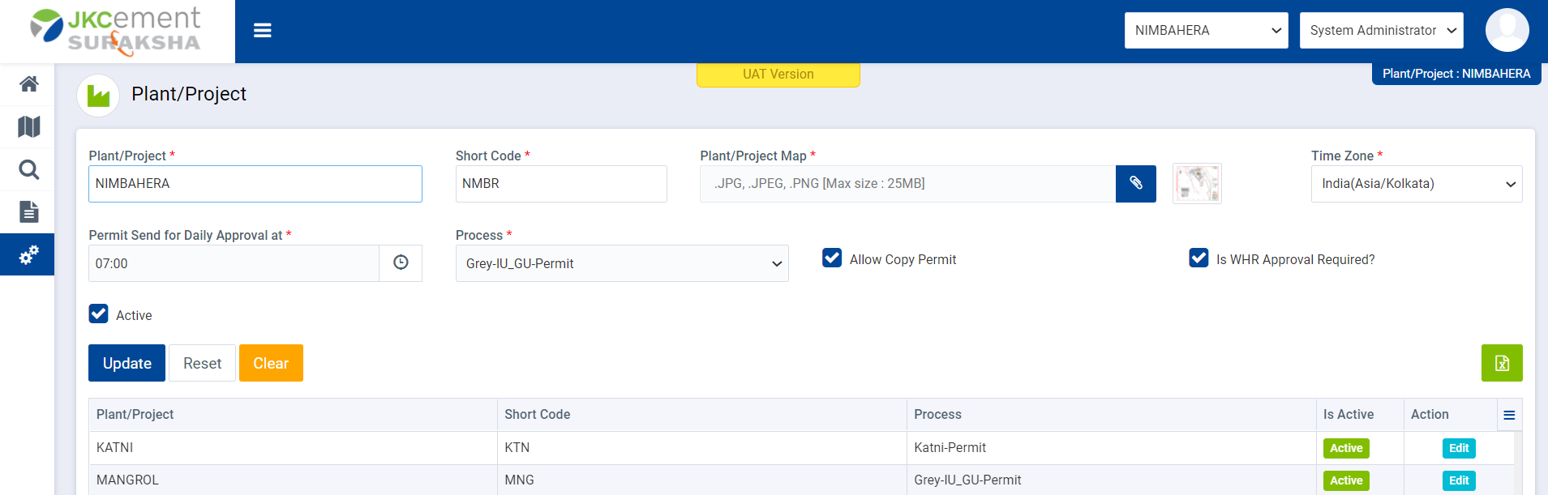Open the hamburger navigation menu
This screenshot has height=495, width=1548.
coord(262,31)
